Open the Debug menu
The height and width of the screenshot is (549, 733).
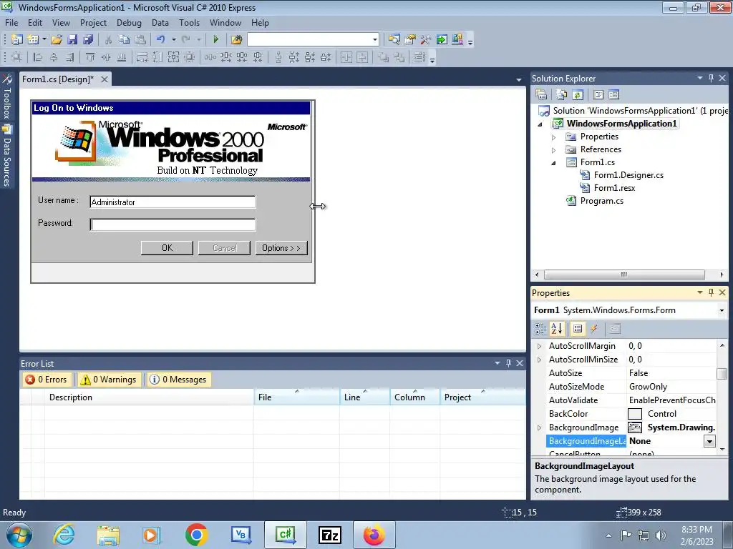point(129,22)
